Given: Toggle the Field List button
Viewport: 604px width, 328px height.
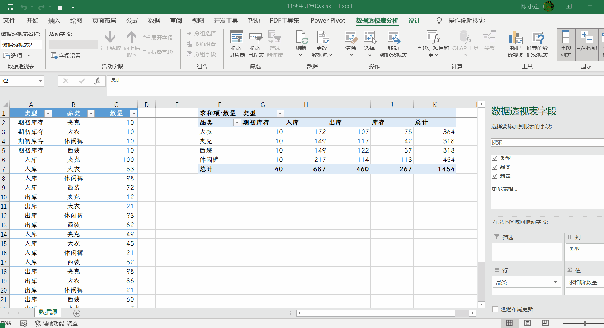Looking at the screenshot, I should click(x=566, y=44).
